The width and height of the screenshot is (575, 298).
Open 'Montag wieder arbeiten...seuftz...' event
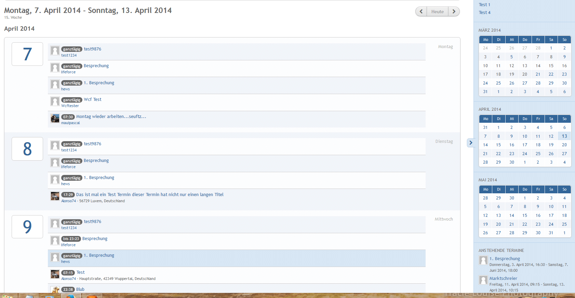point(111,117)
